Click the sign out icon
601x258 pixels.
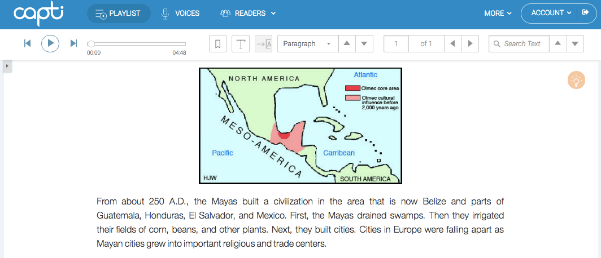(x=585, y=12)
